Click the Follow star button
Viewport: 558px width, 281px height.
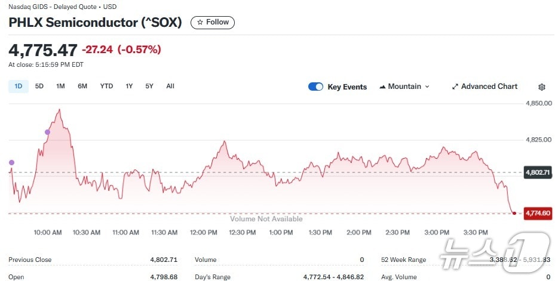tap(213, 22)
